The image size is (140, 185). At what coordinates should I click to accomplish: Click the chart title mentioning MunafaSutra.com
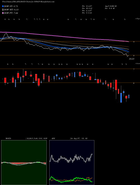[x=28, y=2]
